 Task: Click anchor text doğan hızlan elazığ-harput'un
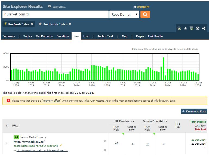coord(36,146)
